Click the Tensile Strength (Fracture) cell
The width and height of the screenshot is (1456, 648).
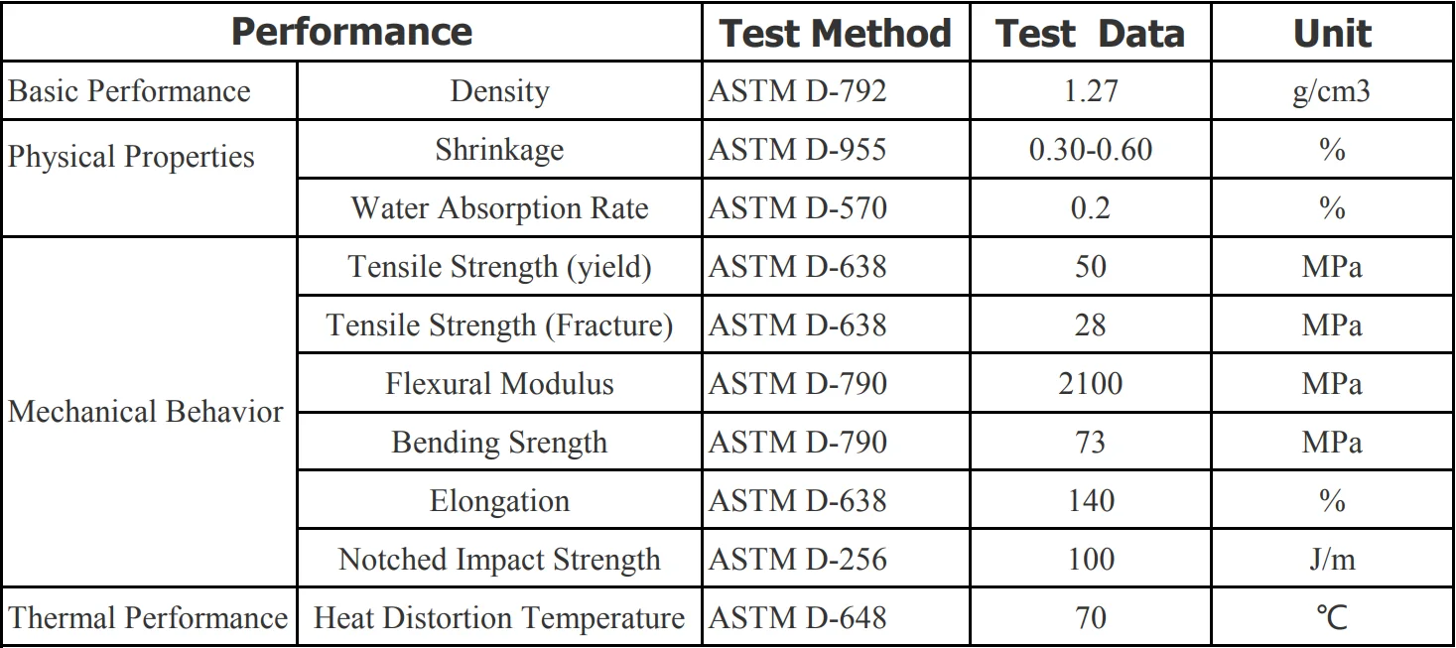[x=499, y=325]
